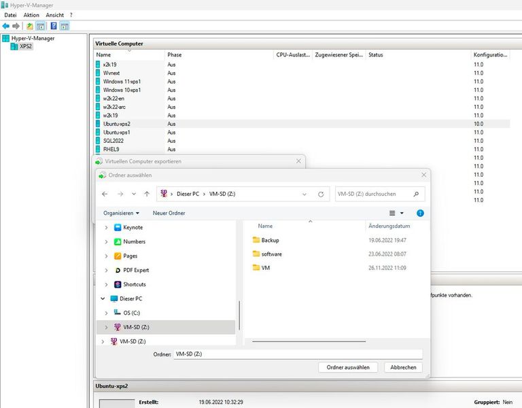The image size is (522, 408).
Task: Expand the Keynote tree item
Action: coord(106,228)
